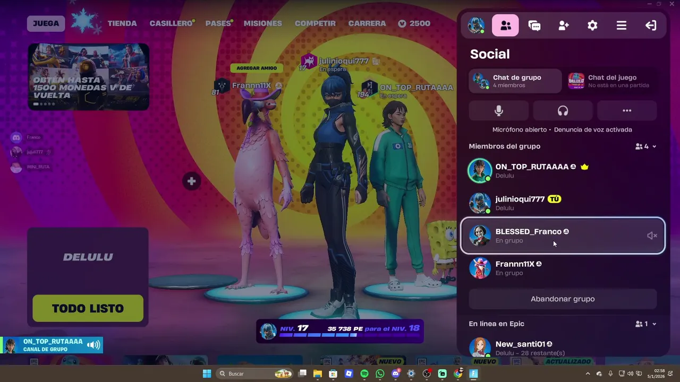
Task: Select Frannn11X in the members list
Action: [x=563, y=268]
